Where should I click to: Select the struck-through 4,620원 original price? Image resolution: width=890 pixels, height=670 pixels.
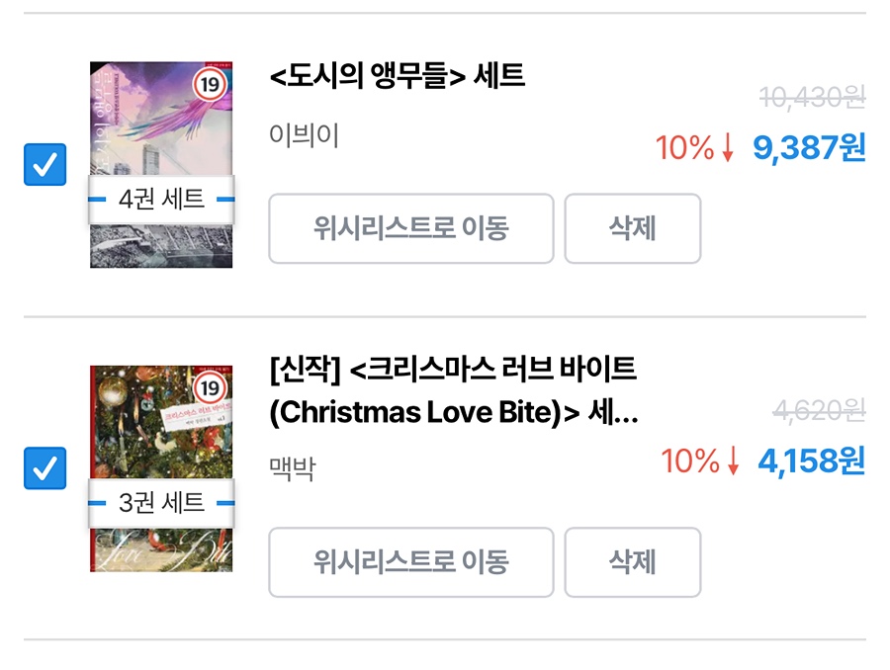pyautogui.click(x=818, y=410)
